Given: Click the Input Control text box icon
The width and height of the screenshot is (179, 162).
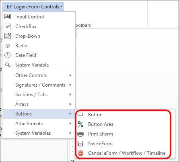Looking at the screenshot, I should click(8, 17).
